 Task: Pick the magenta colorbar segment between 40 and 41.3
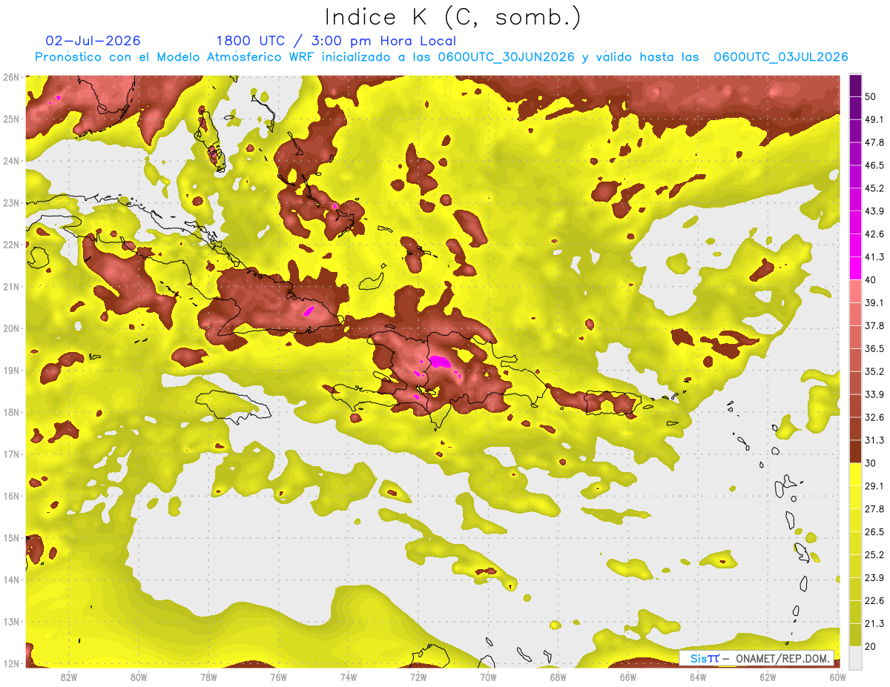855,268
